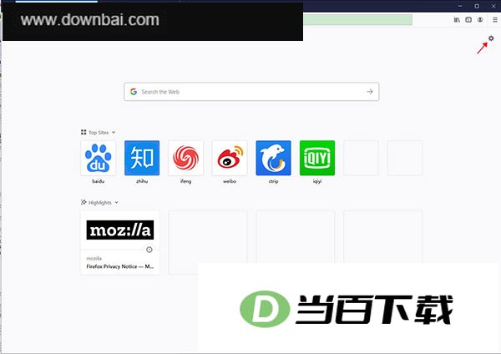Click the Highlights sparkle icon
The width and height of the screenshot is (501, 354).
83,202
